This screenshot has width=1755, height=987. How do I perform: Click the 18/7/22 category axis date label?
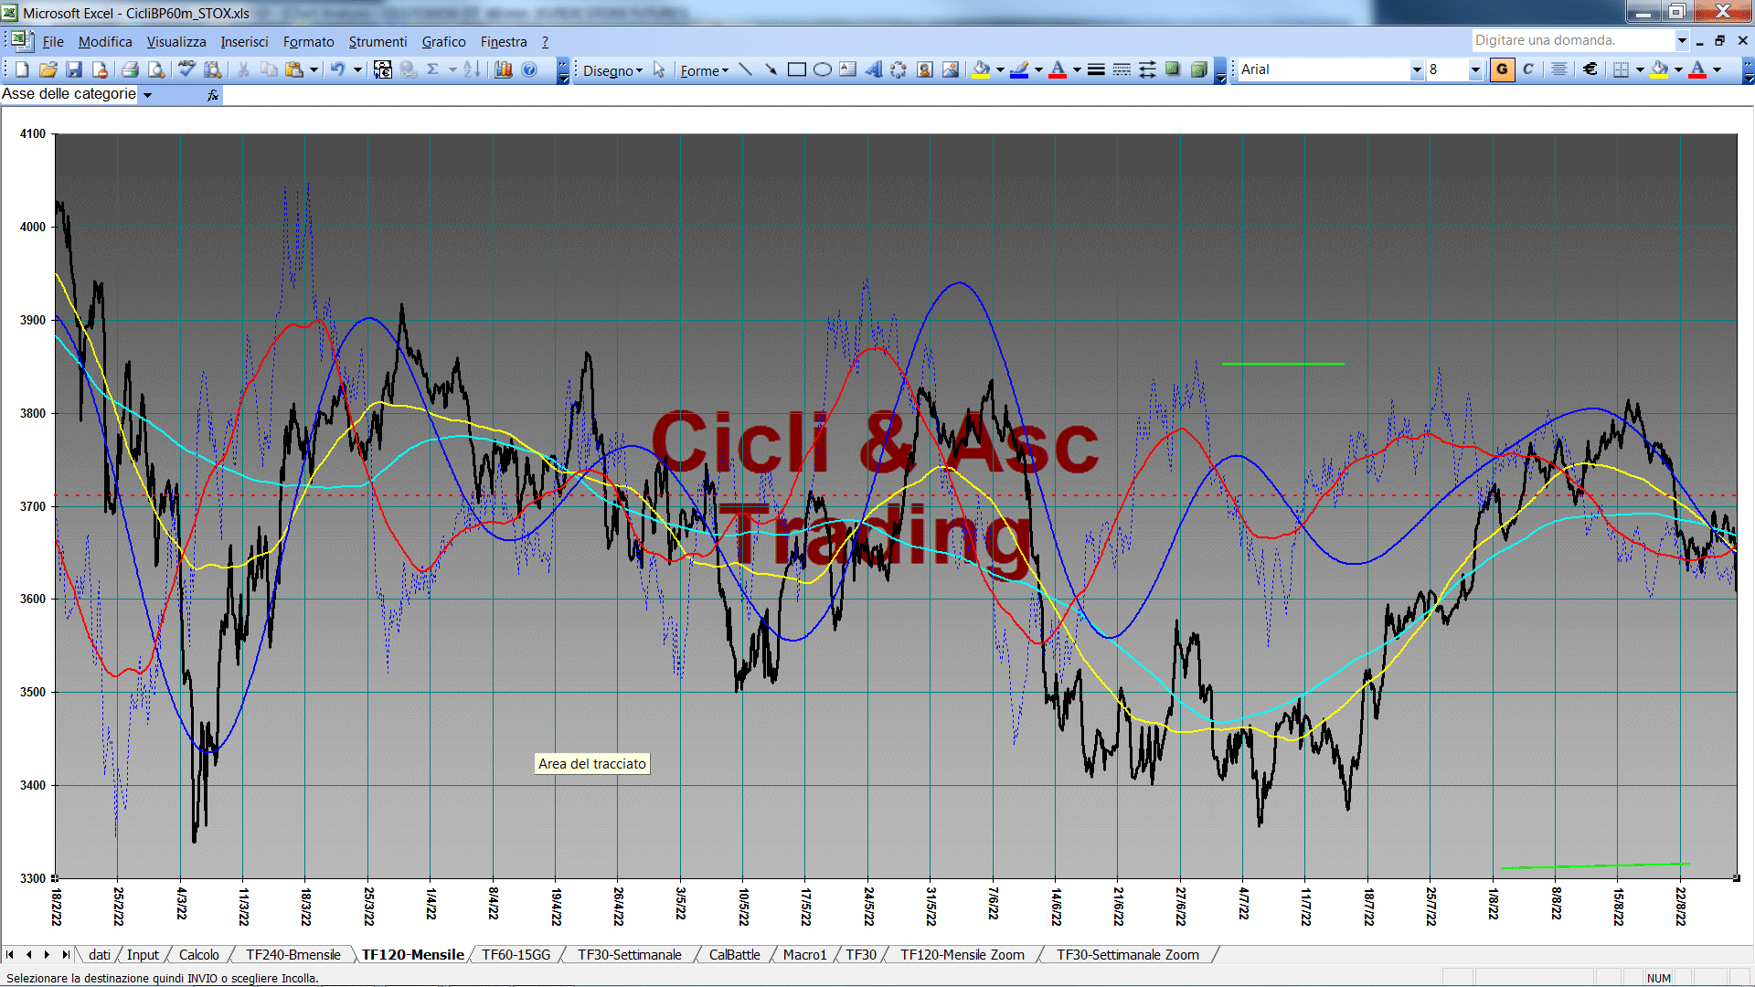coord(1368,907)
